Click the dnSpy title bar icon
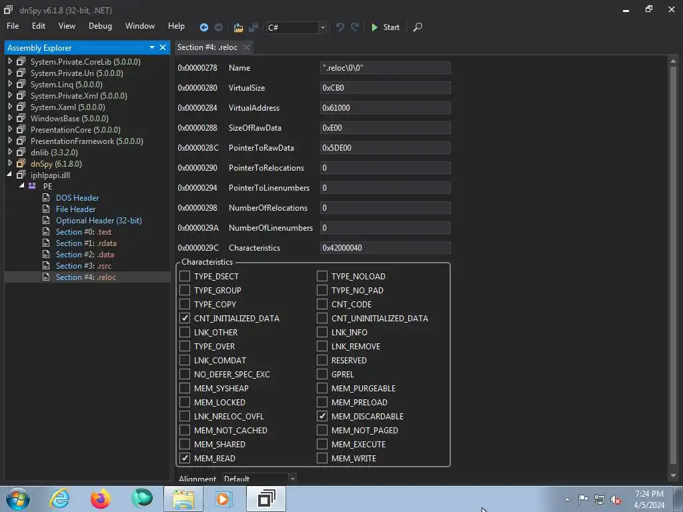 click(x=8, y=9)
